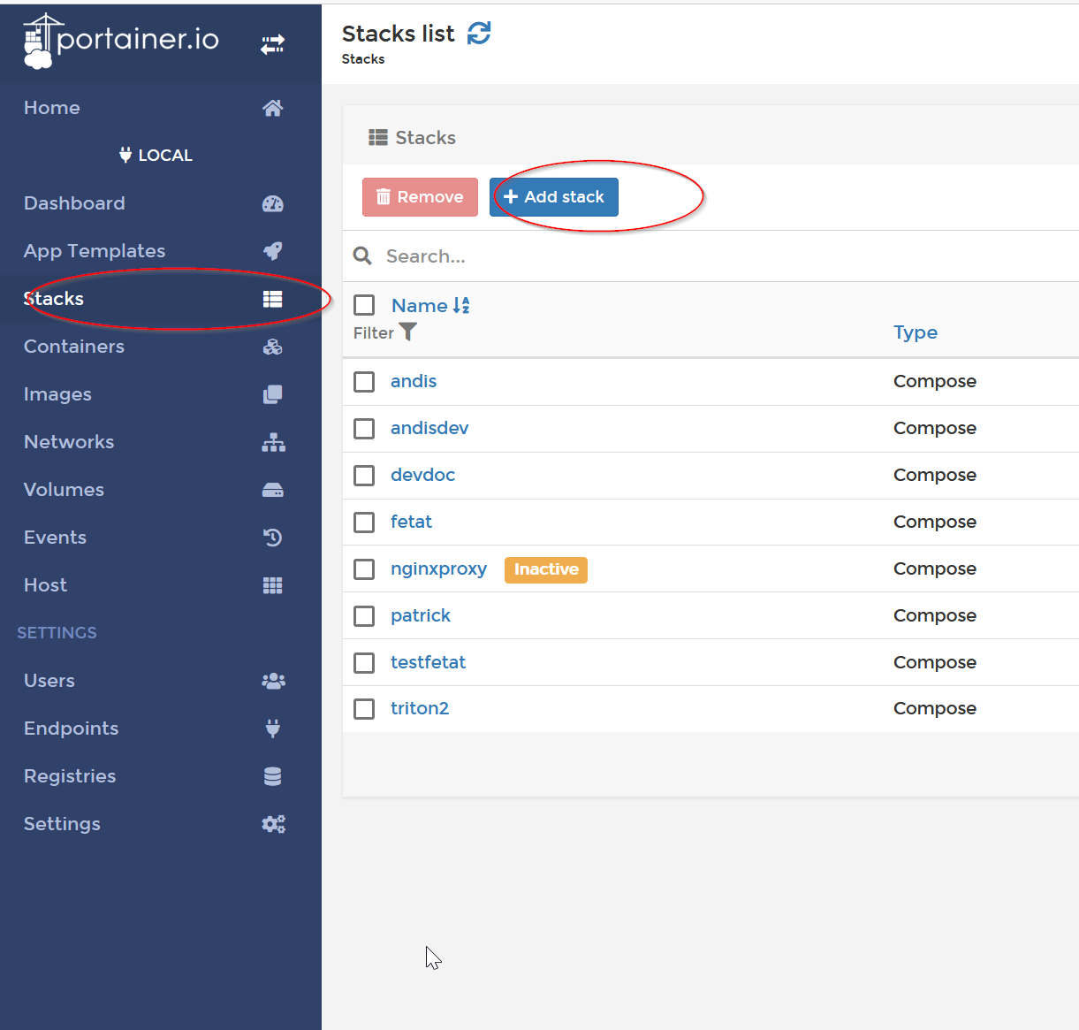Screen dimensions: 1079x1030
Task: Check the select-all checkbox in the table header
Action: 364,305
